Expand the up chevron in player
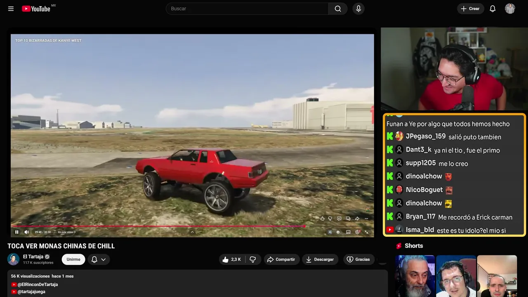This screenshot has width=528, height=297. [192, 232]
